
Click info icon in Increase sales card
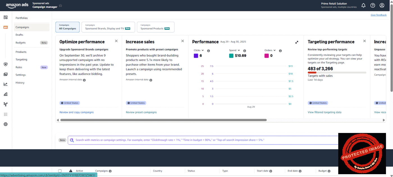[151, 80]
